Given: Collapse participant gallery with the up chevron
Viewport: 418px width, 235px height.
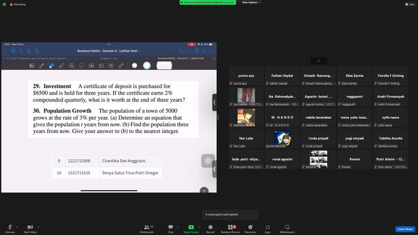Looking at the screenshot, I should pos(318,61).
